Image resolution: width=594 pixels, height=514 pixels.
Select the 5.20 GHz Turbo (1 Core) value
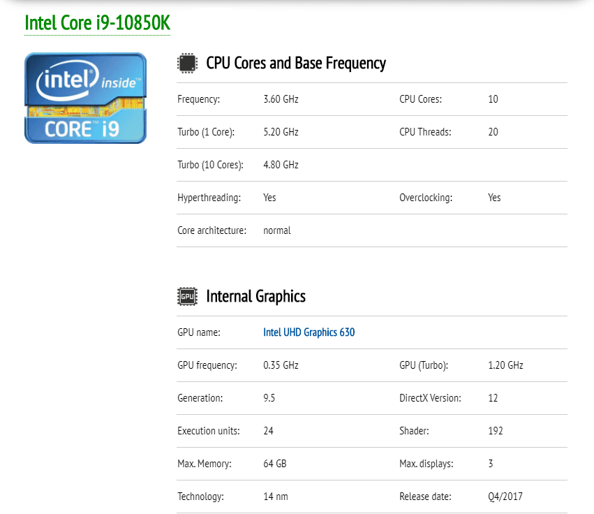(281, 132)
